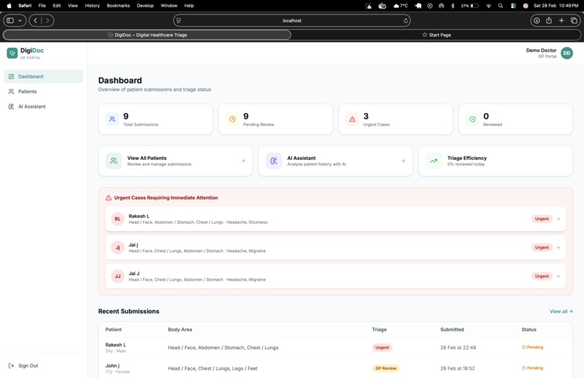Screen dimensions: 584x378
Task: Open Rakesh L urgent case row
Action: [335, 219]
